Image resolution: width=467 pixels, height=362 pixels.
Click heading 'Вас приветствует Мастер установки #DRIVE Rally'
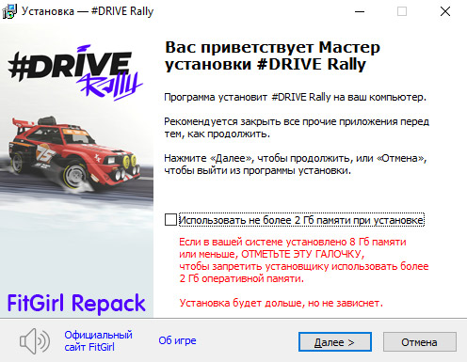(272, 56)
